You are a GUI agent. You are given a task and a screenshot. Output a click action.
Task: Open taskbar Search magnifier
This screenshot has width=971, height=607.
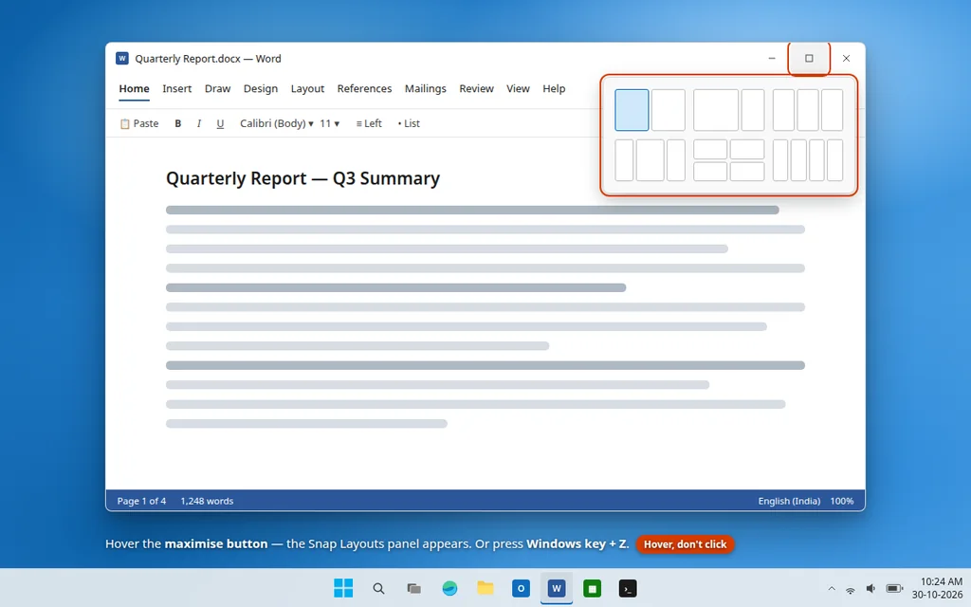[x=378, y=588]
